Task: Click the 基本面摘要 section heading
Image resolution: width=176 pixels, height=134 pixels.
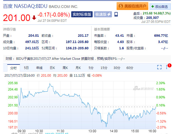Action: 102,29
